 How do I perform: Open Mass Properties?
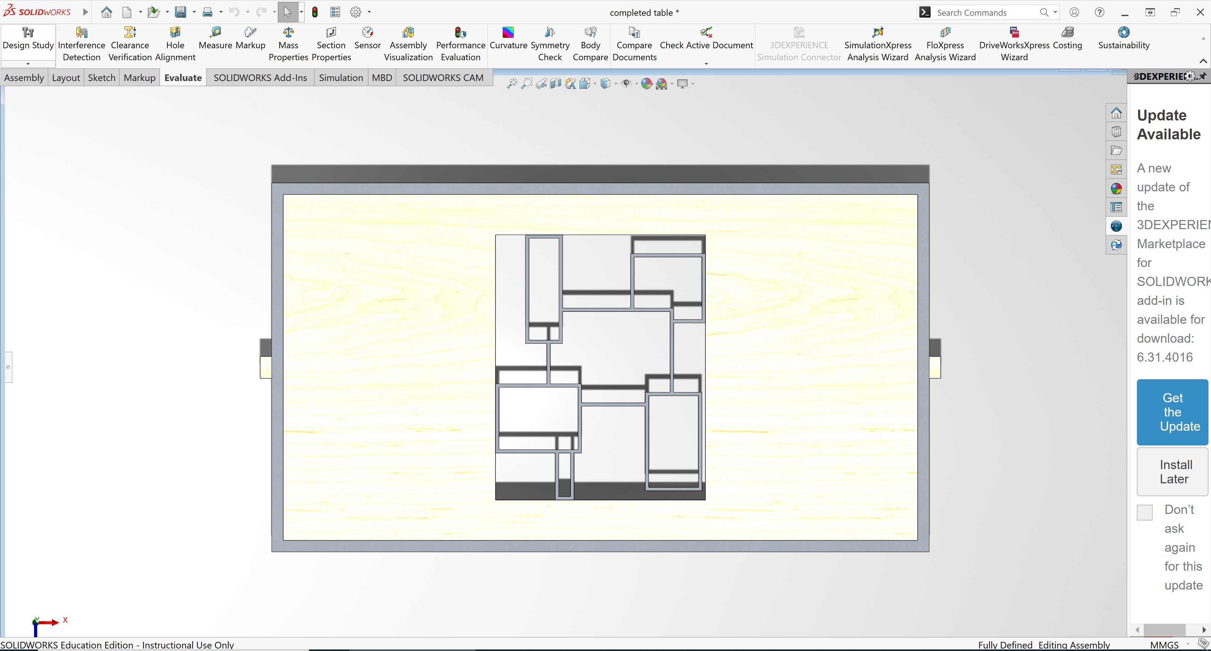(x=288, y=45)
